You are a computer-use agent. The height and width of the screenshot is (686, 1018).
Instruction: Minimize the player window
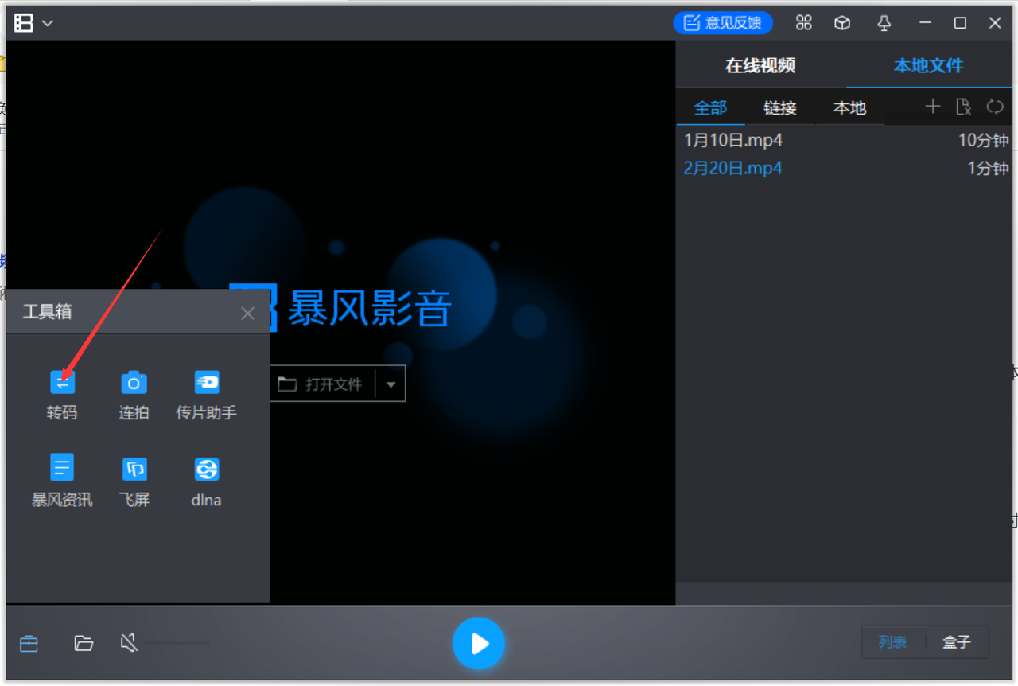click(x=925, y=23)
